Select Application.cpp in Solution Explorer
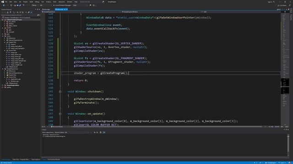 click(16, 79)
